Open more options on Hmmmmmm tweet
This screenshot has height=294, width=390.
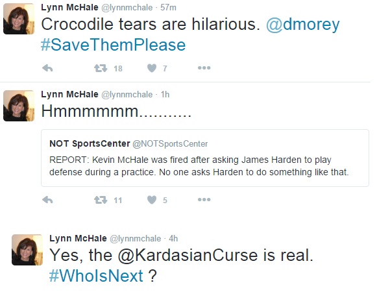coord(203,201)
